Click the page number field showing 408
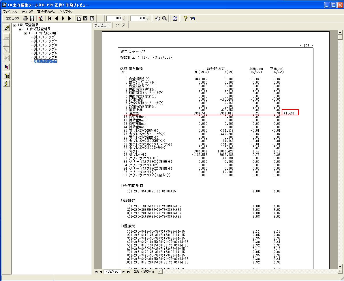The width and height of the screenshot is (344, 281). tap(138, 18)
